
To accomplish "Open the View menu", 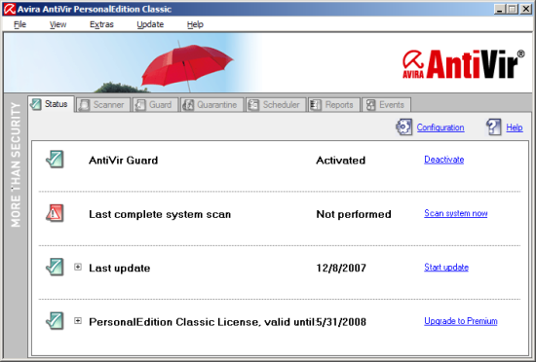I will 57,24.
